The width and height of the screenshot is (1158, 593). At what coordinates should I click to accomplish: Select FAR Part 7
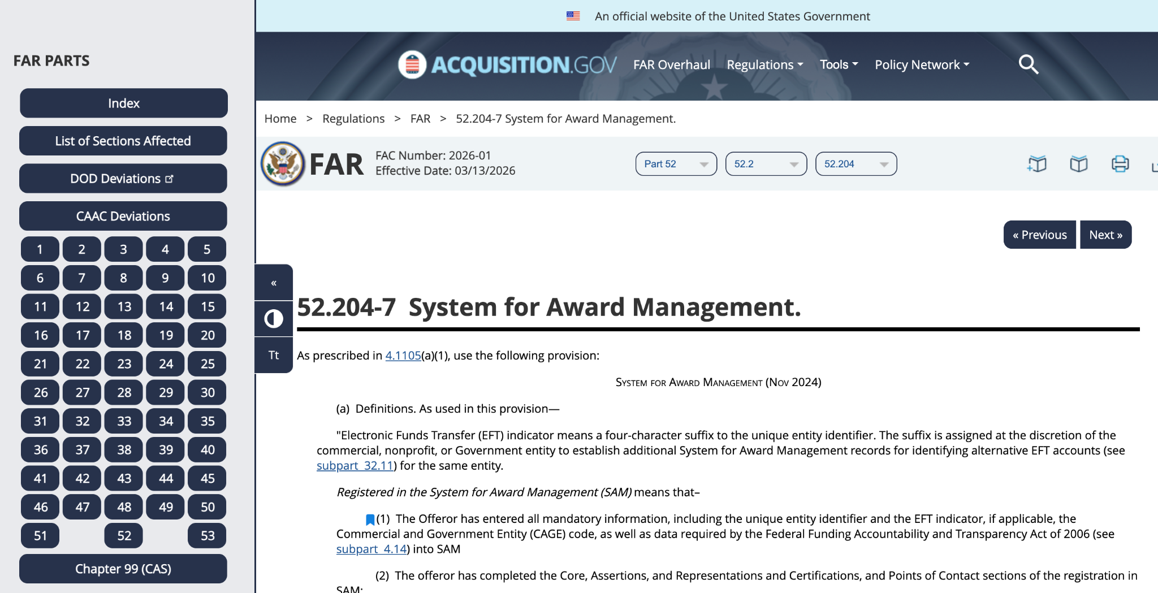(82, 278)
